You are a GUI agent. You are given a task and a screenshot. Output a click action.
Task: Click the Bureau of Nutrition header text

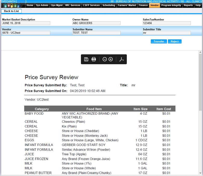156,1
